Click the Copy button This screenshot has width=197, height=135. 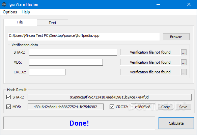click(x=166, y=107)
